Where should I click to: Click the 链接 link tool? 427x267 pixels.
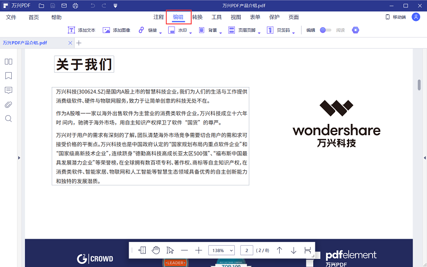(148, 30)
